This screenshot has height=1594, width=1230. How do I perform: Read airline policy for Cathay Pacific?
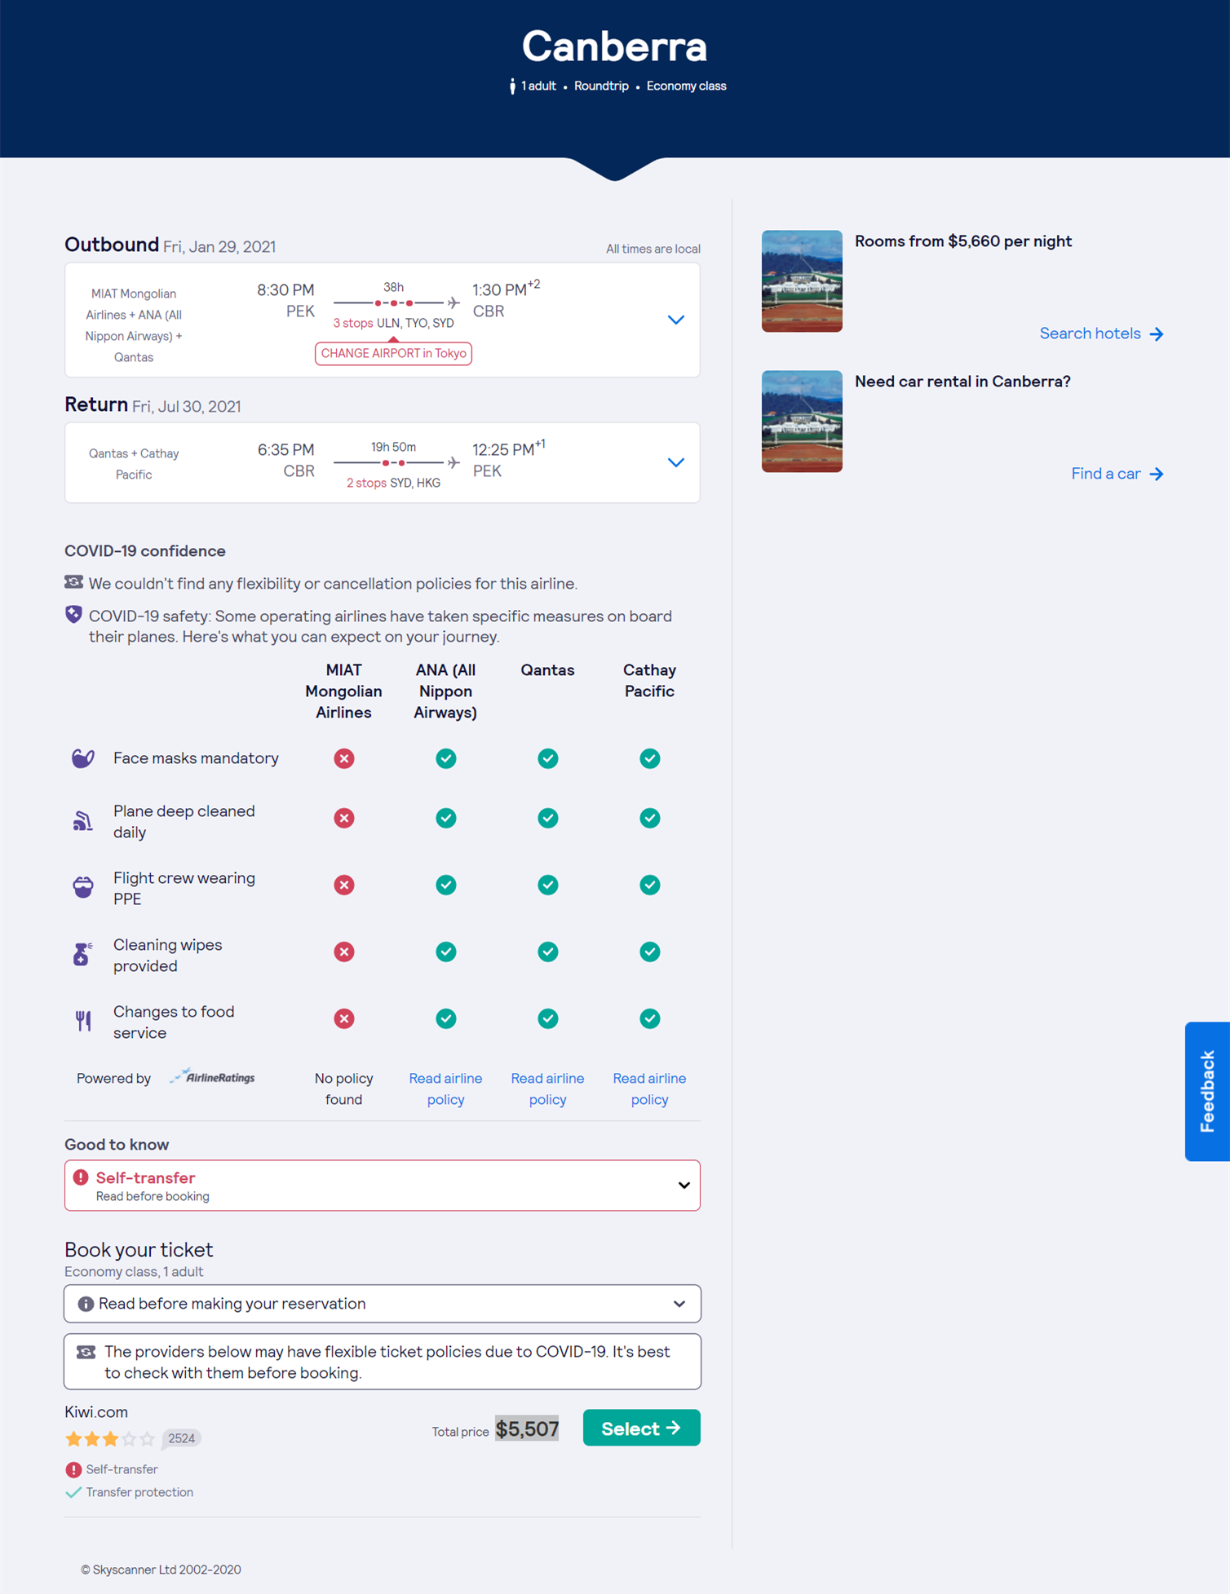(649, 1088)
